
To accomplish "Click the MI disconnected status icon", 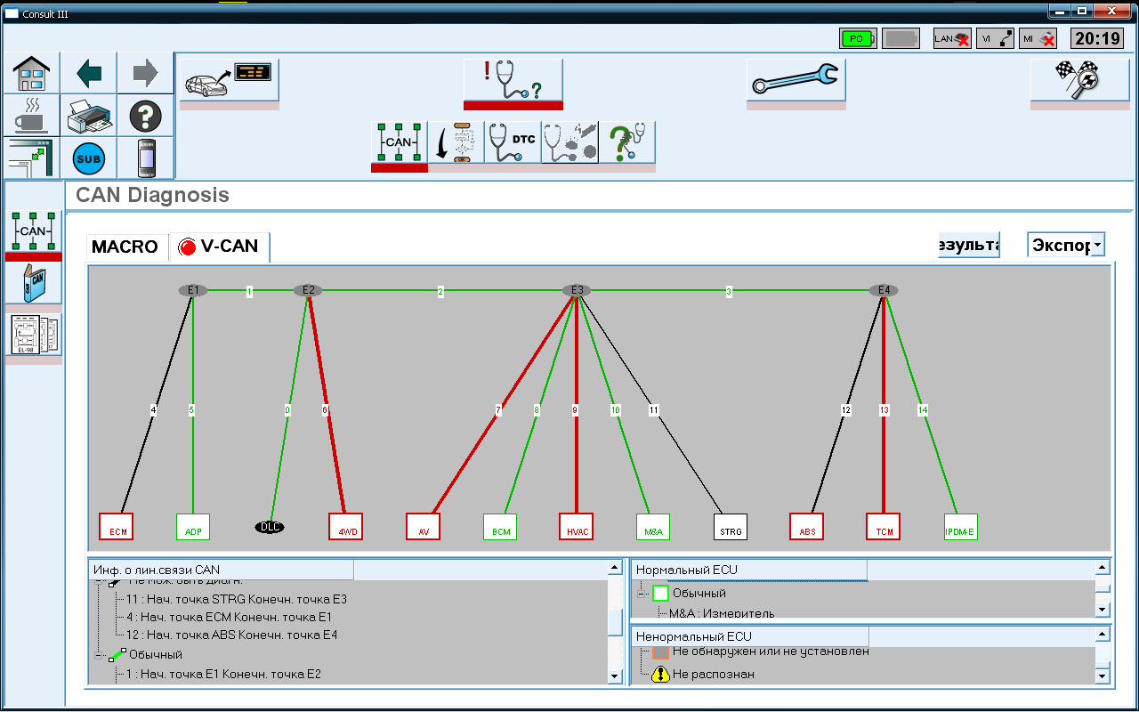I will click(1038, 38).
